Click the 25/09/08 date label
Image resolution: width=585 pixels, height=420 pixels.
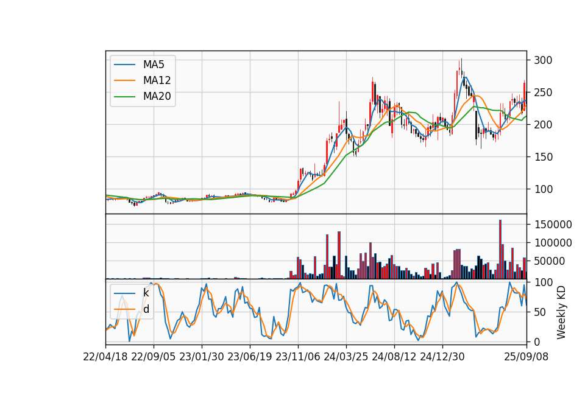(526, 357)
